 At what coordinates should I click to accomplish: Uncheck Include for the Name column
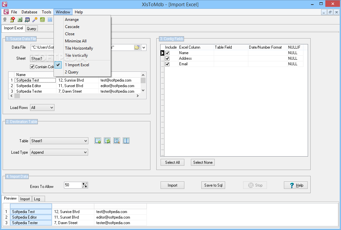click(x=167, y=53)
